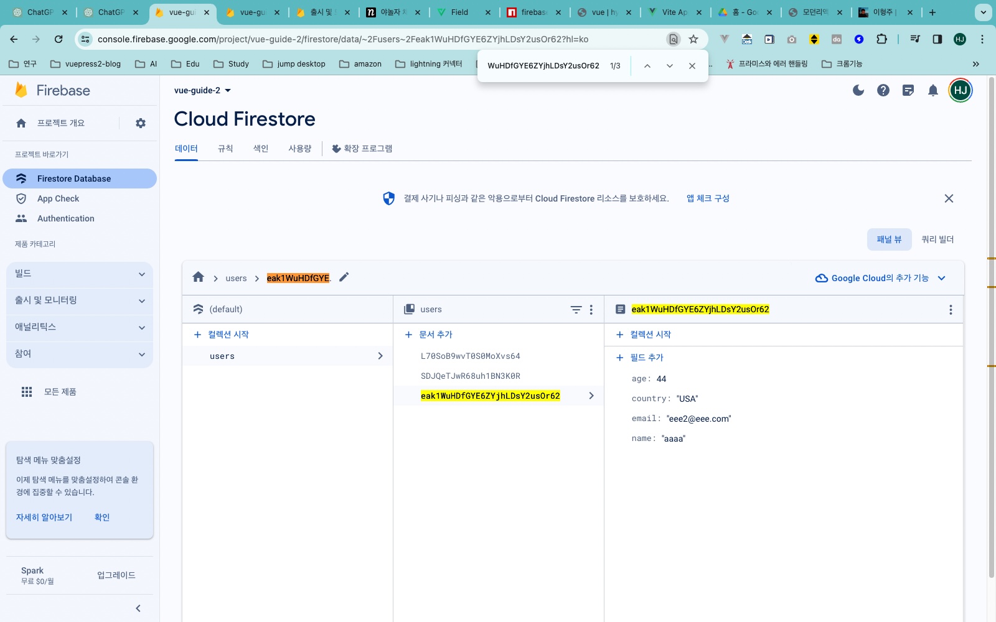Expand Google Cloud의 추가 기능 dropdown
996x622 pixels.
(880, 278)
